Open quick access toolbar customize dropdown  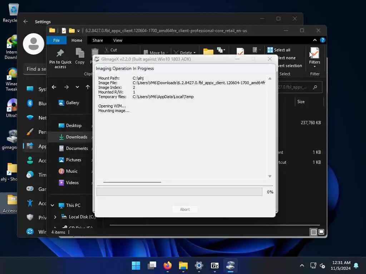pyautogui.click(x=78, y=31)
